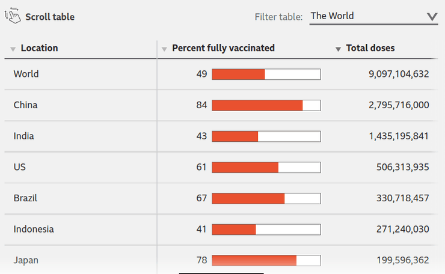Click India in the location column
The height and width of the screenshot is (274, 445).
[x=23, y=136]
